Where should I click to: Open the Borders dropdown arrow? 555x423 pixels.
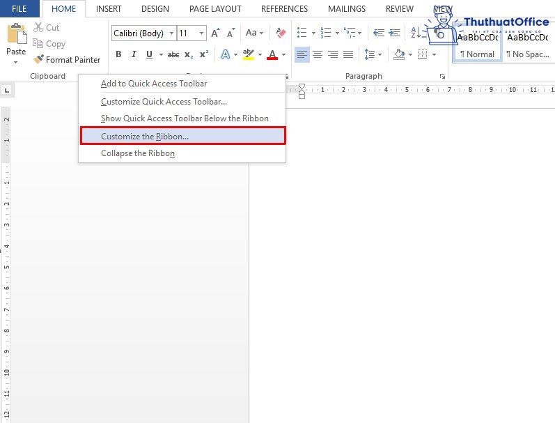434,54
